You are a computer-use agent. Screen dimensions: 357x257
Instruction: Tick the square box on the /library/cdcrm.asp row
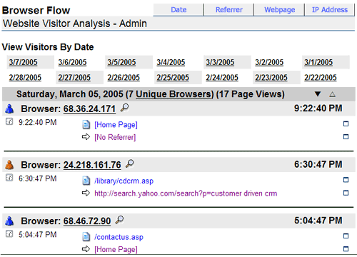(346, 180)
